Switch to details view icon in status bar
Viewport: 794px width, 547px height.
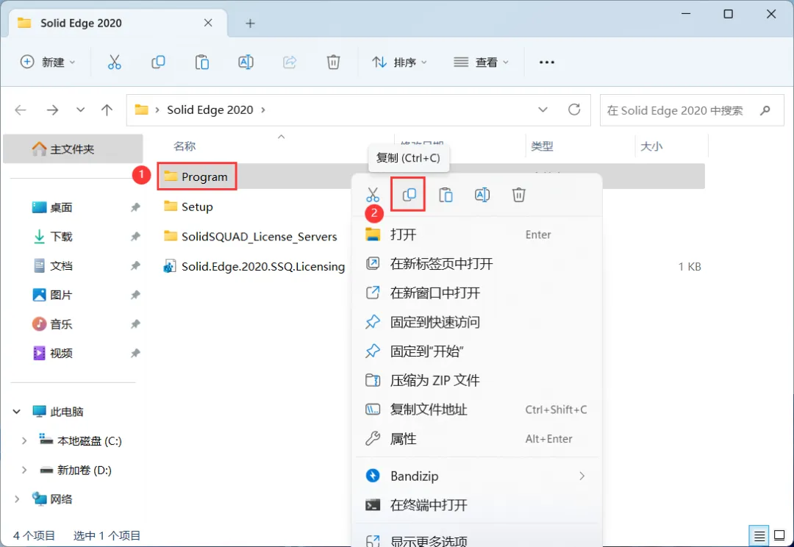(759, 536)
